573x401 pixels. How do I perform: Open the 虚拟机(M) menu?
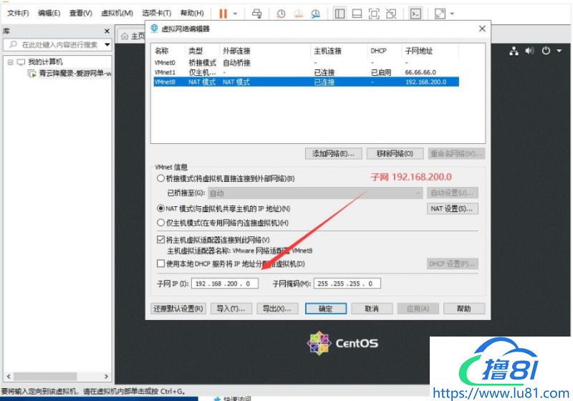point(116,13)
